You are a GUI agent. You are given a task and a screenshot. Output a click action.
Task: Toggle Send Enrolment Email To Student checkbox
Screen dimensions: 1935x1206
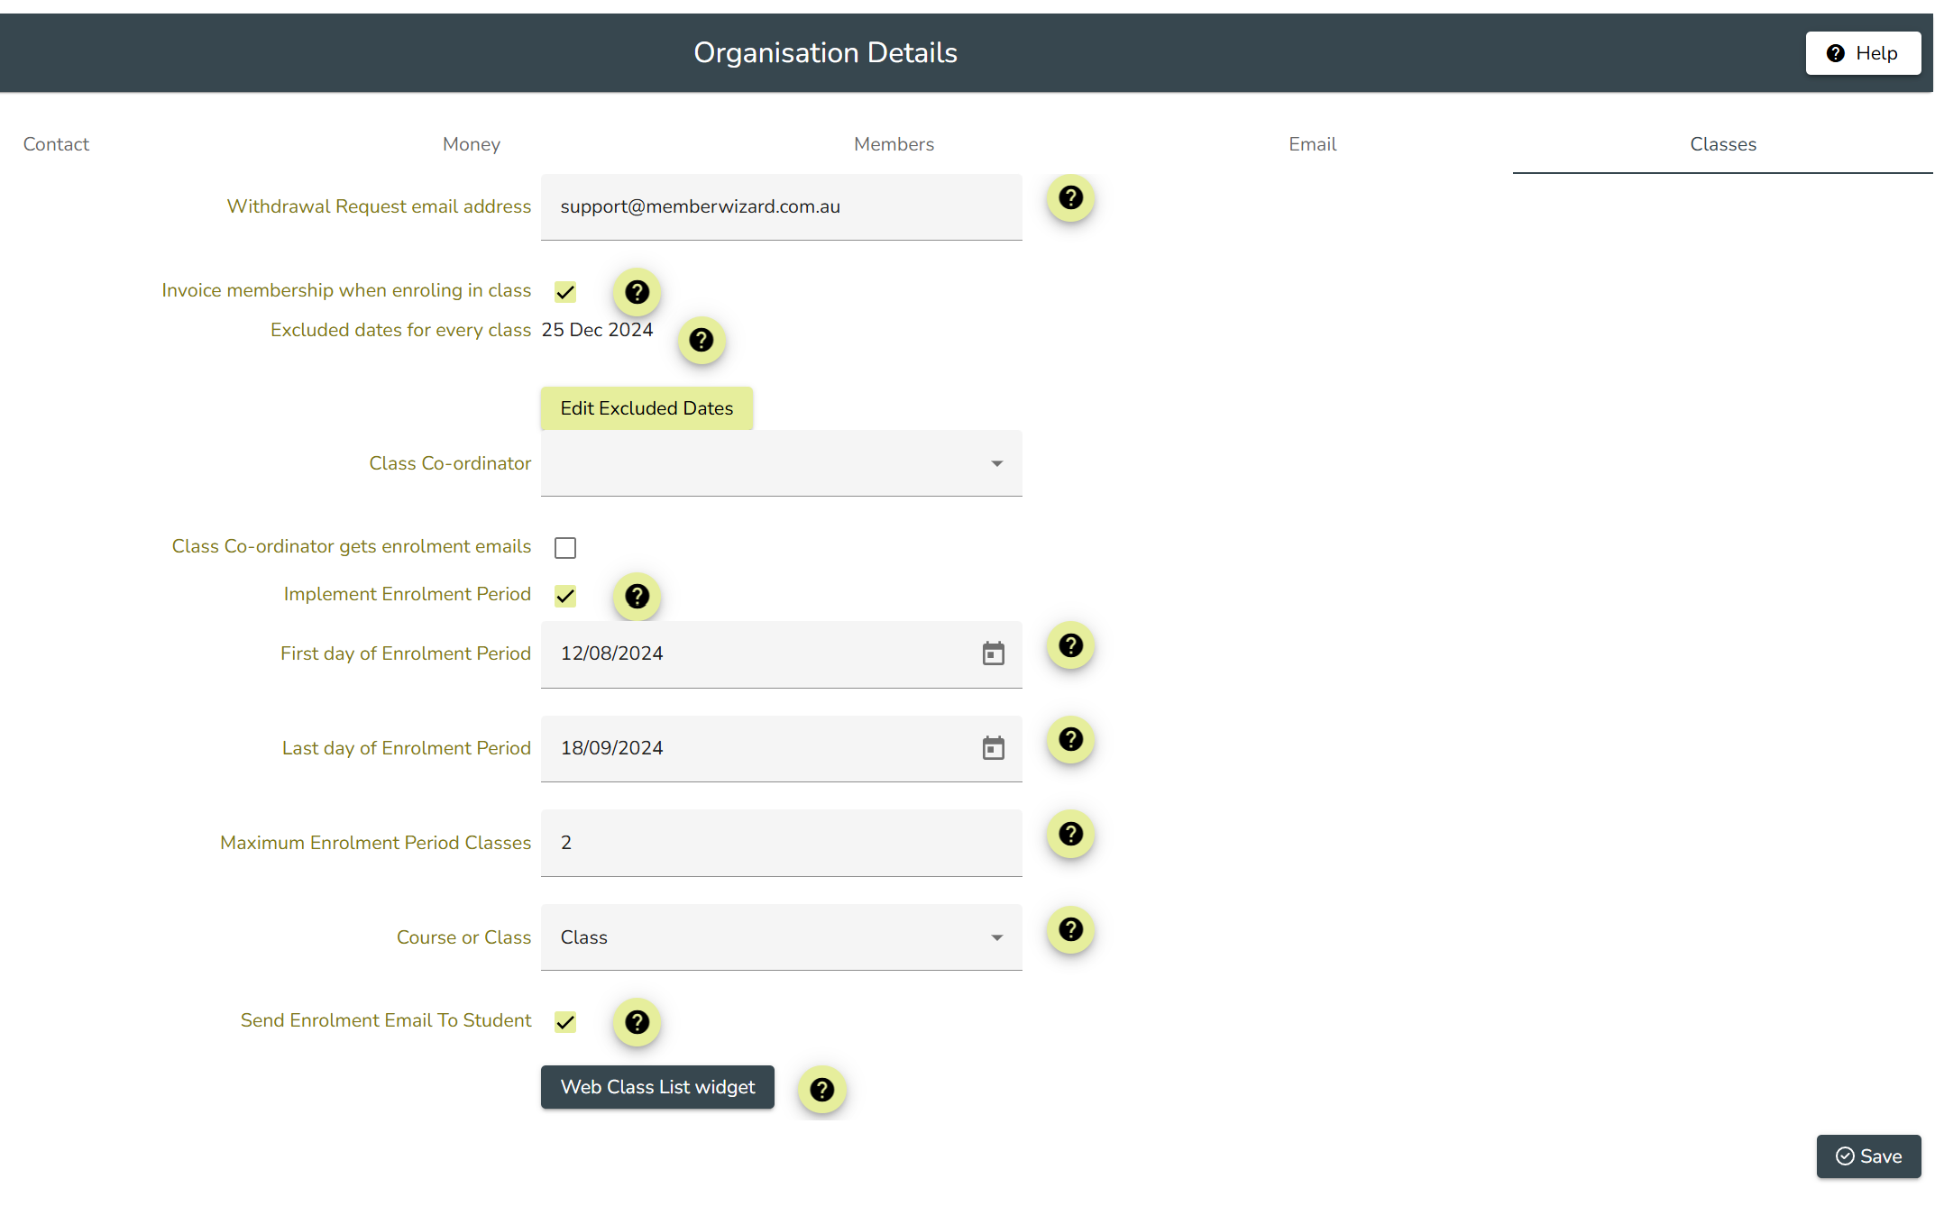click(565, 1022)
